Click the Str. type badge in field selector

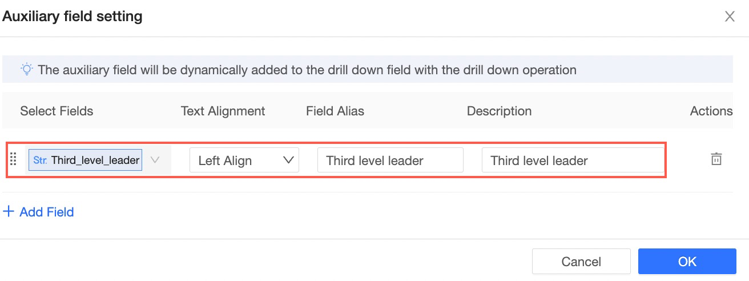click(x=40, y=160)
